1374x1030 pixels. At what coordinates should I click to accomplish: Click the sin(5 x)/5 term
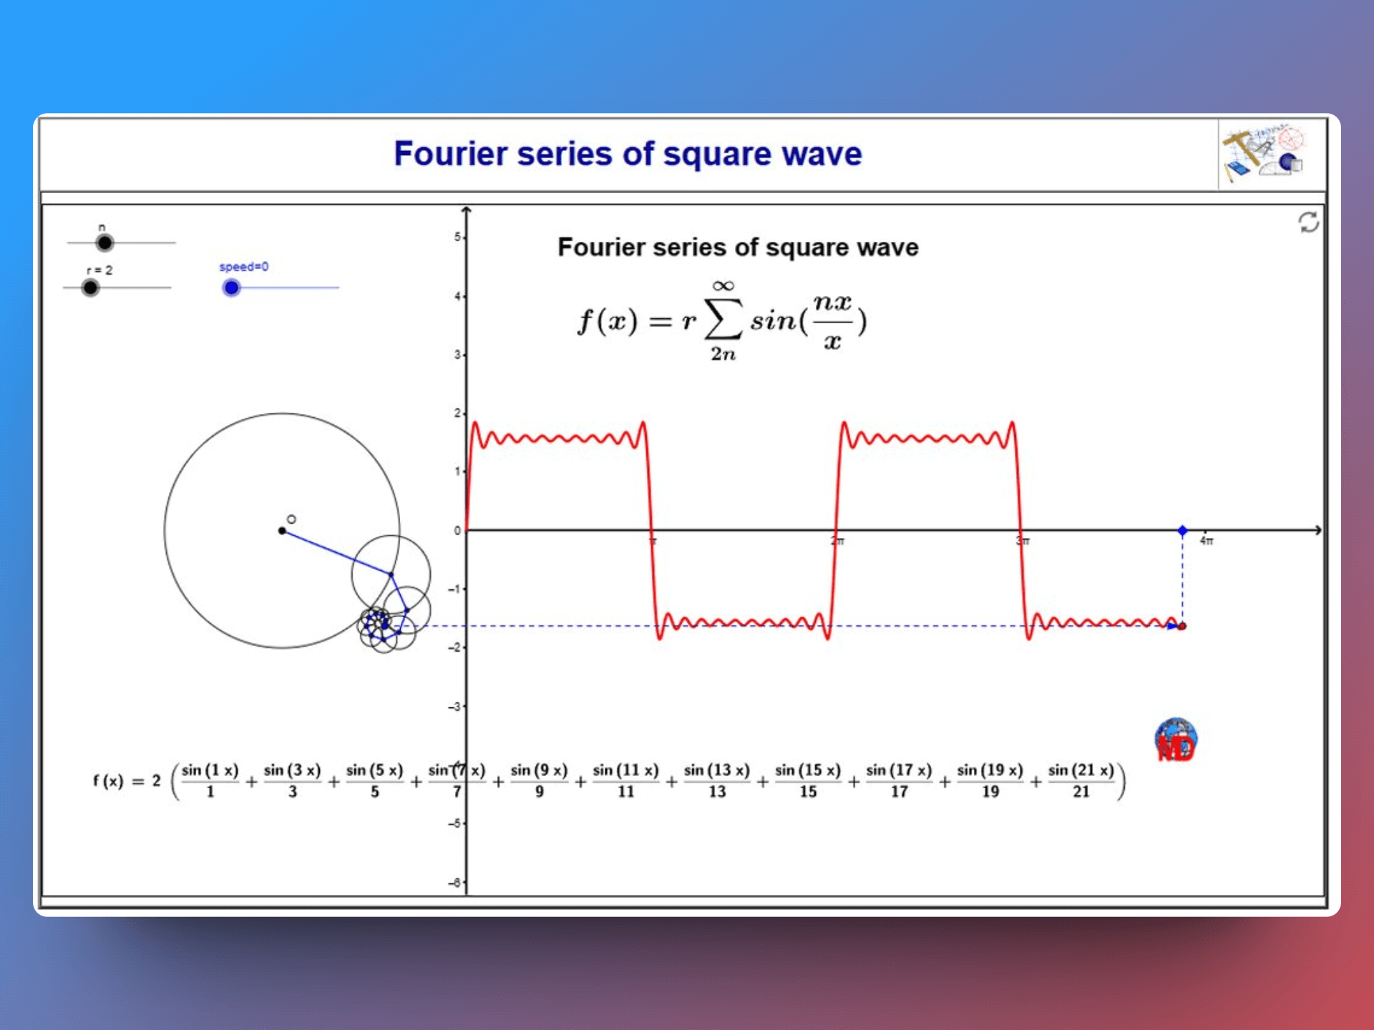pyautogui.click(x=374, y=780)
